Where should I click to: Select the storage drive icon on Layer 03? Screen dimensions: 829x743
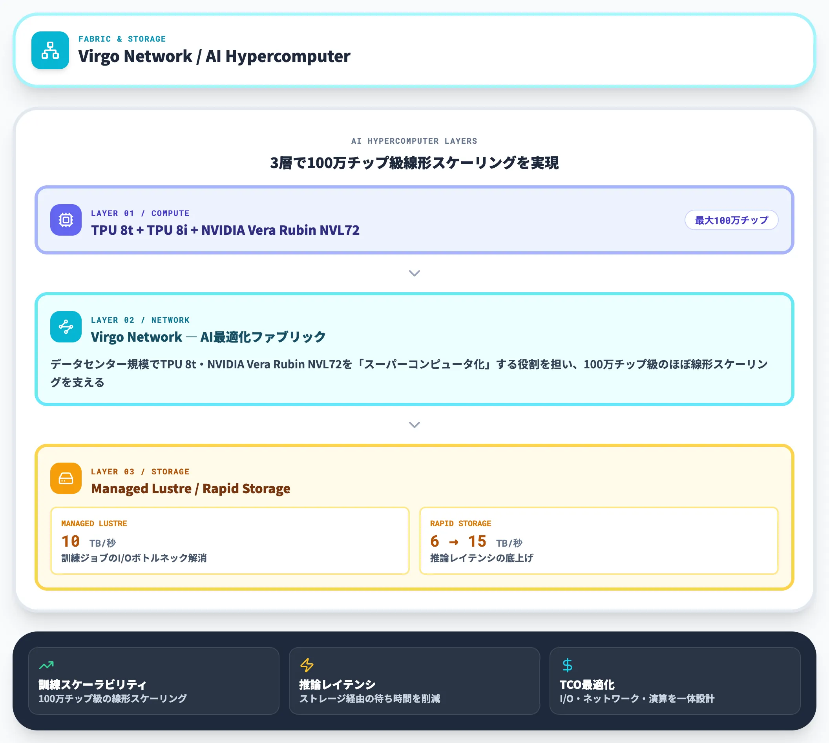pos(66,478)
